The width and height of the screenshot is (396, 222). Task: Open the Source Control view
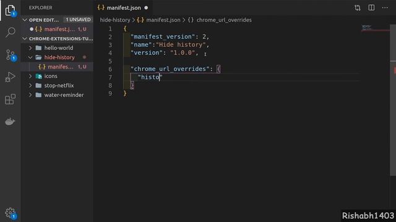click(10, 55)
